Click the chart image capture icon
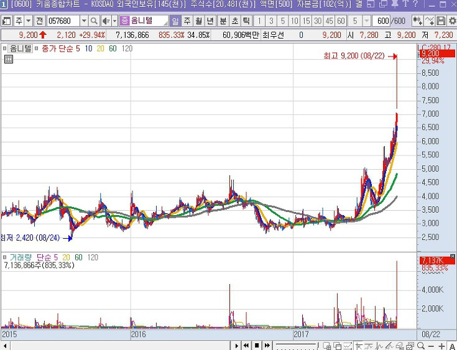 point(410,346)
